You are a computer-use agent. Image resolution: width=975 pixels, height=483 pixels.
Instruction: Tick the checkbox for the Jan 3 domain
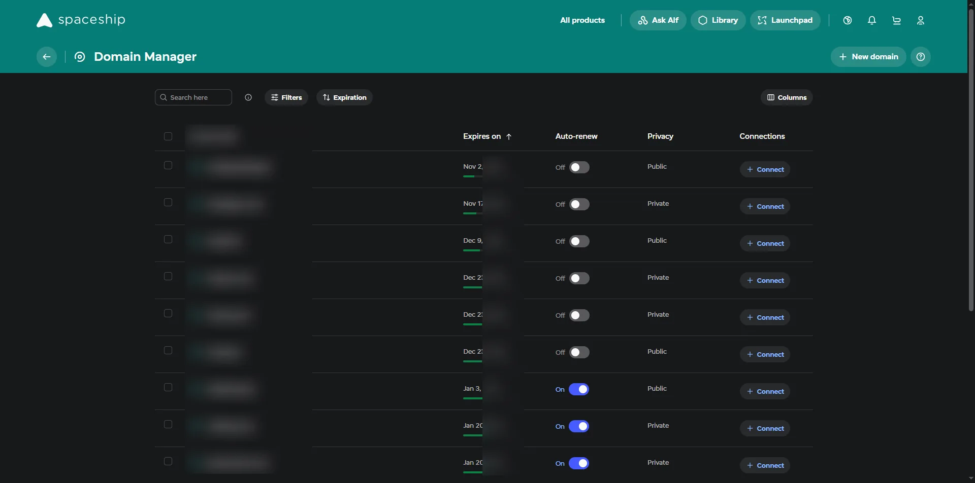click(168, 387)
